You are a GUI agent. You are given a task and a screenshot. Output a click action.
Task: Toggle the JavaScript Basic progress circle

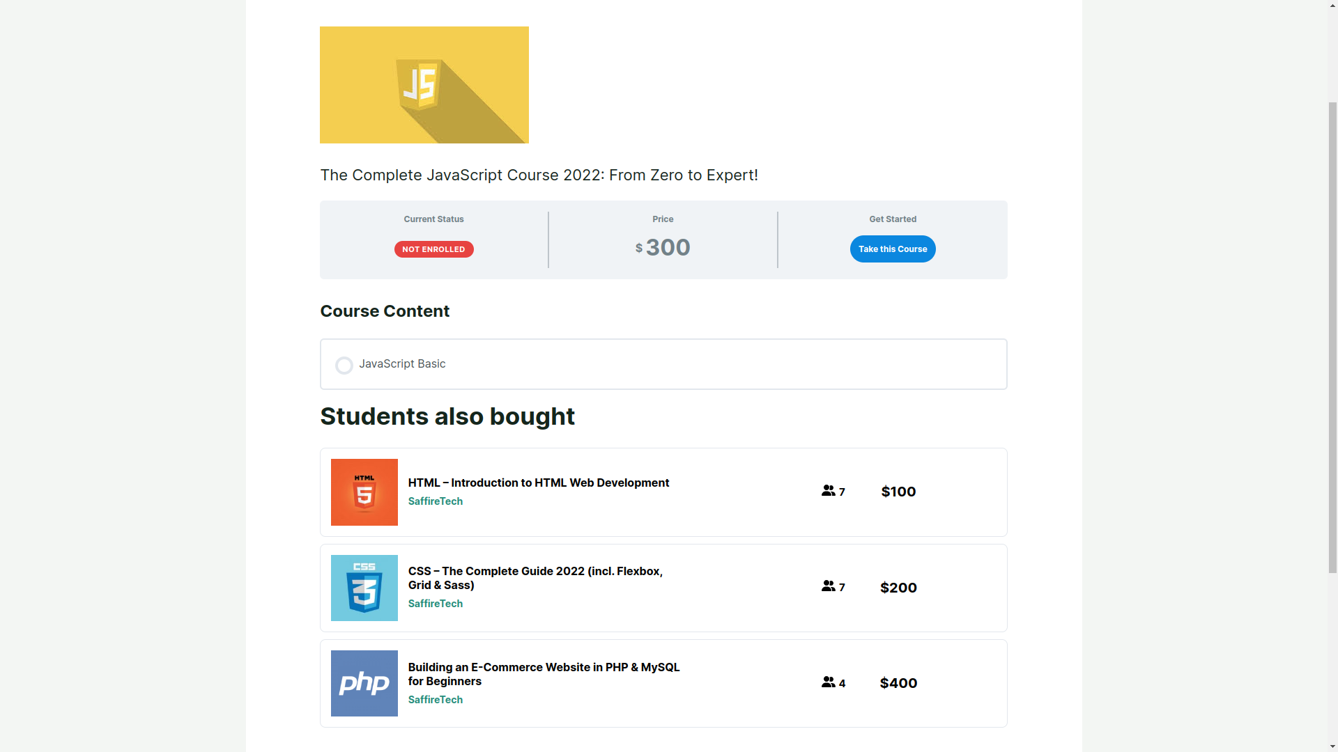(344, 366)
